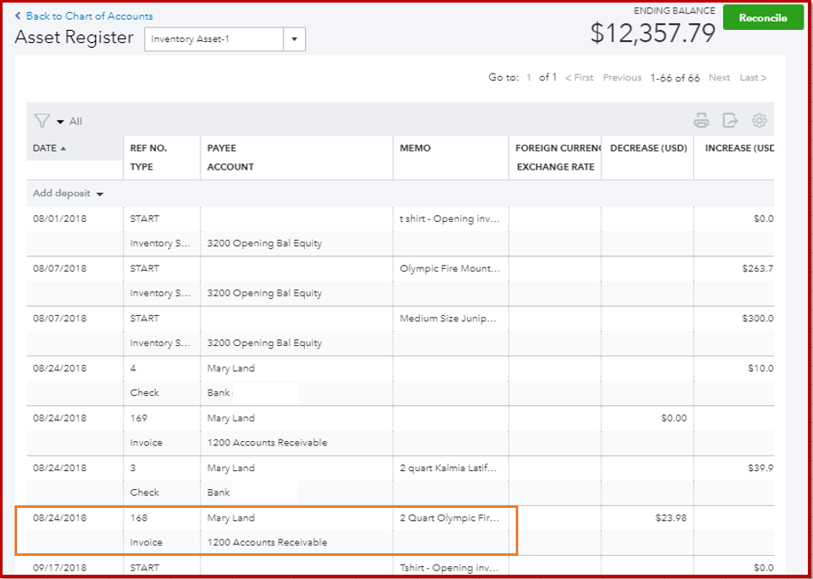
Task: Open the Inventory Asset-1 account dropdown arrow
Action: click(295, 39)
